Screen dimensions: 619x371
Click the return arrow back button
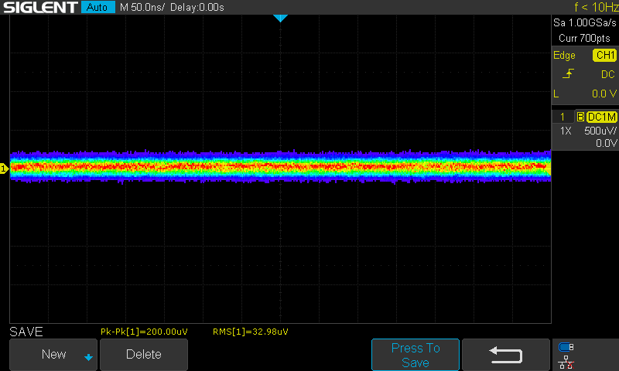coord(506,355)
